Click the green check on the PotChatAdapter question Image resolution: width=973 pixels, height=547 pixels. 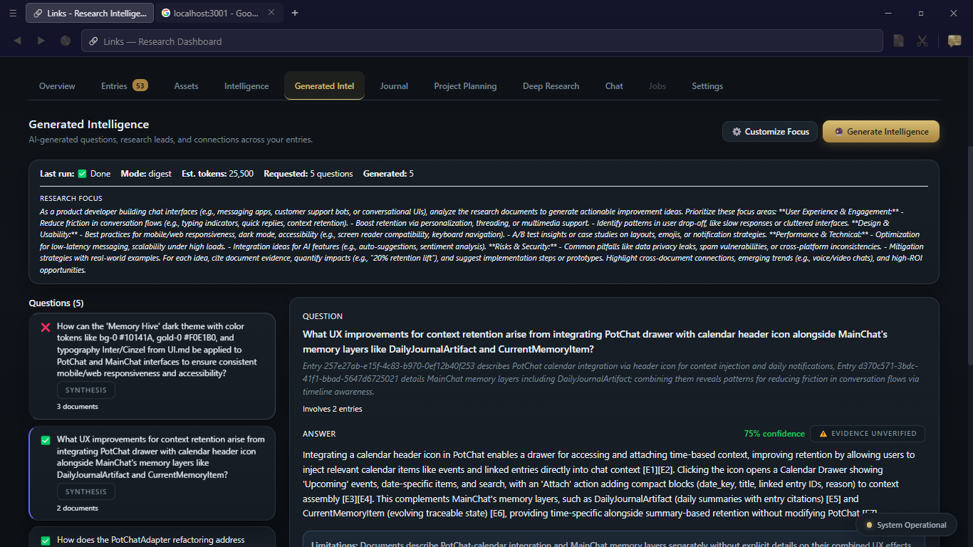46,541
